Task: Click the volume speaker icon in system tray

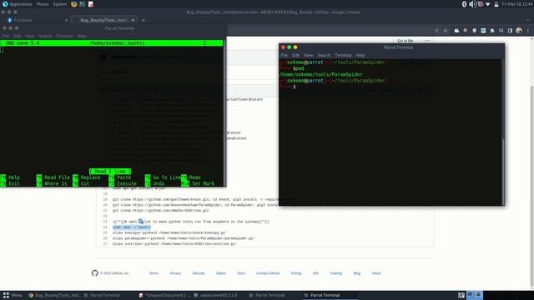Action: 472,4
